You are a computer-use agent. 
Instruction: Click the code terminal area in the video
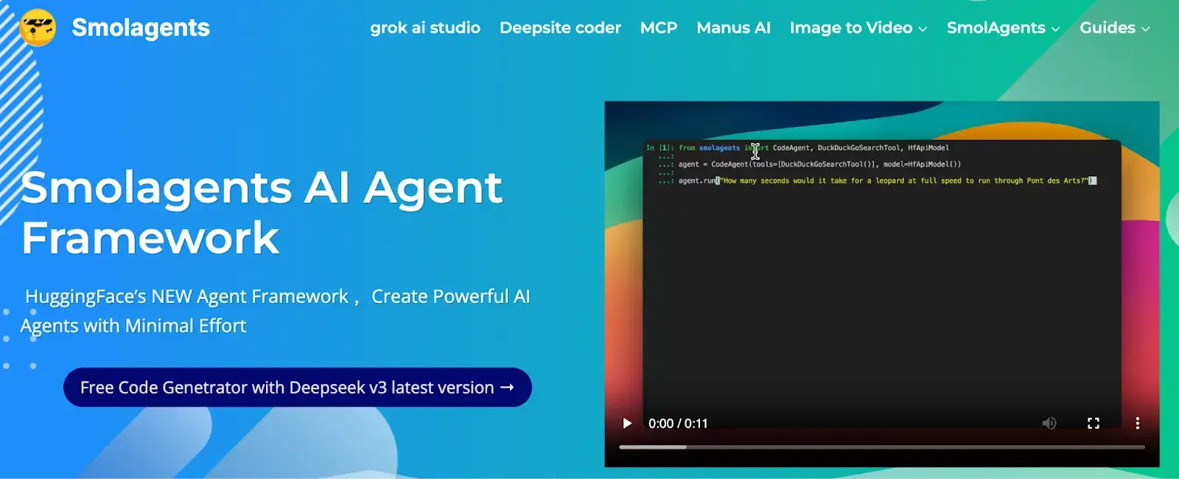[x=881, y=280]
